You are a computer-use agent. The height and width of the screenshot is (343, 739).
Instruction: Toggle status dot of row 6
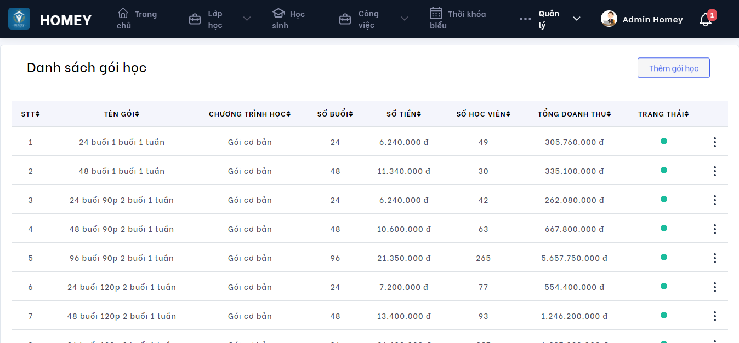point(663,286)
